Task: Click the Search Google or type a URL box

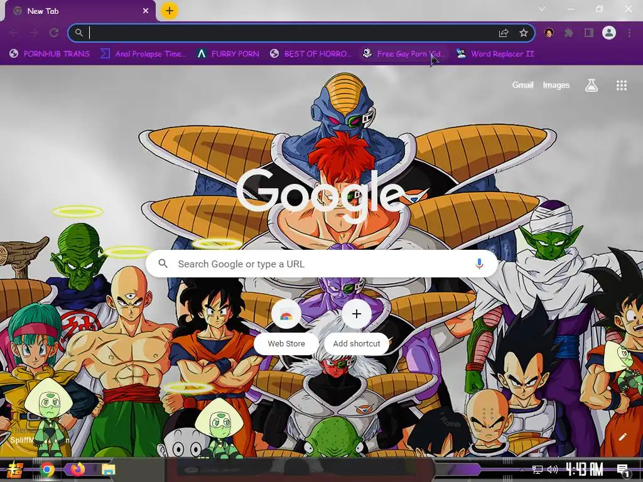Action: pos(322,264)
